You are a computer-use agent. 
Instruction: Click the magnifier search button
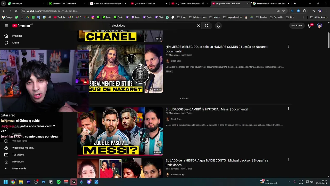click(207, 26)
